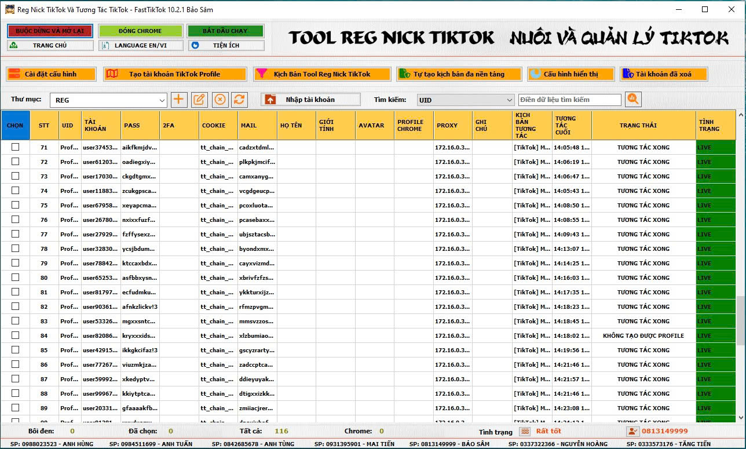Viewport: 746px width, 449px height.
Task: Click the orange search magnifier icon
Action: coord(634,99)
